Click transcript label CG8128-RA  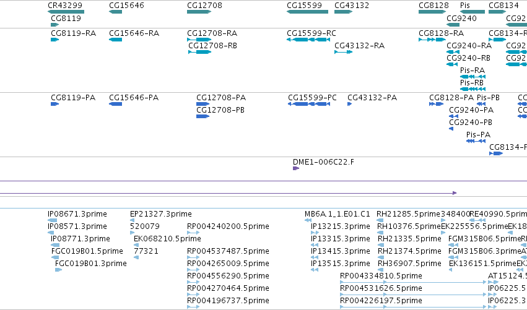(442, 33)
